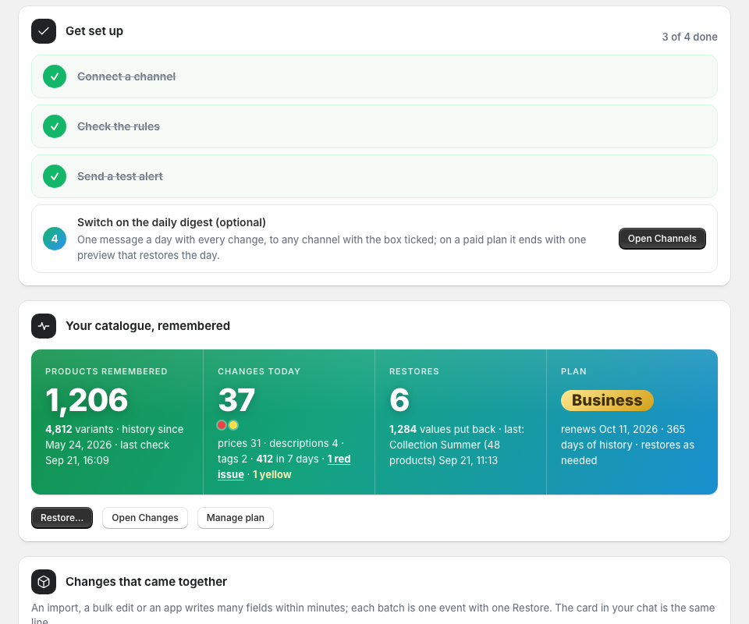This screenshot has height=624, width=749.
Task: Click the "4,812 variants" history text
Action: point(80,429)
